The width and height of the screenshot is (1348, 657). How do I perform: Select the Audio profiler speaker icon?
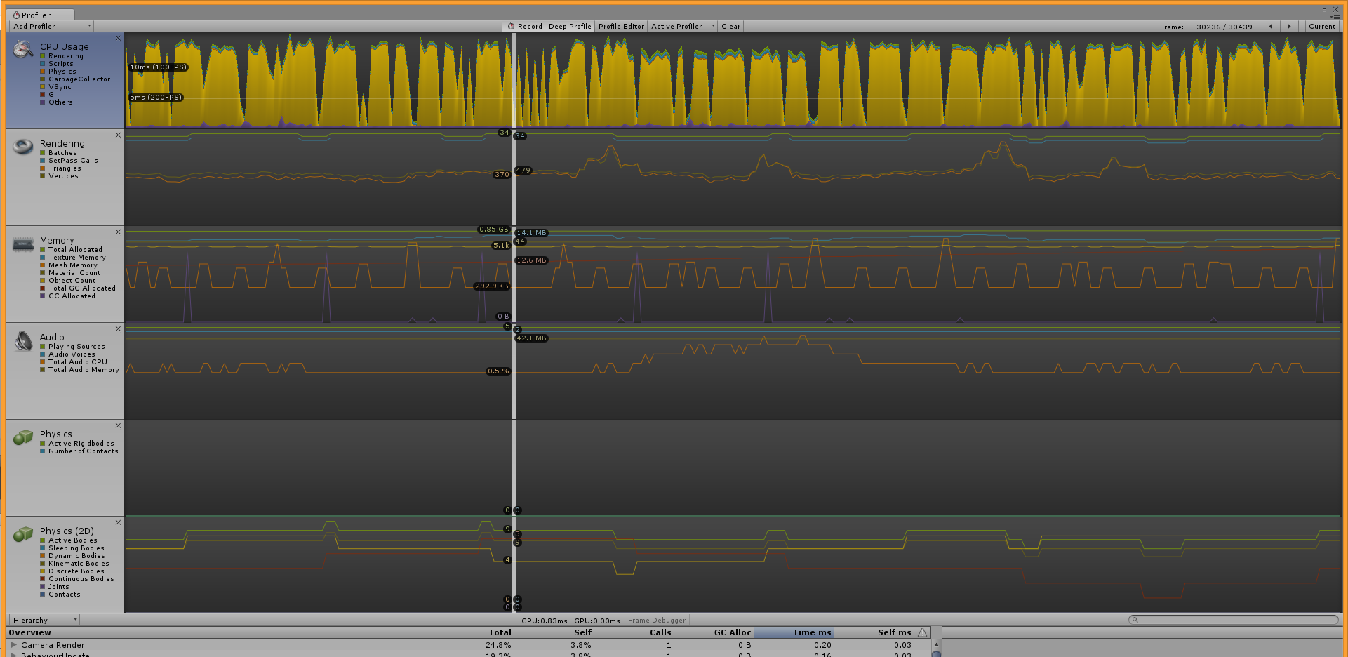[x=23, y=341]
